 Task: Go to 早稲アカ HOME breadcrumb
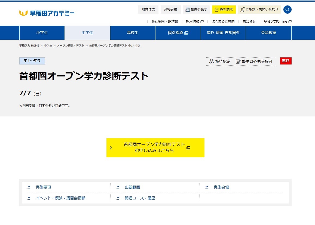[29, 45]
